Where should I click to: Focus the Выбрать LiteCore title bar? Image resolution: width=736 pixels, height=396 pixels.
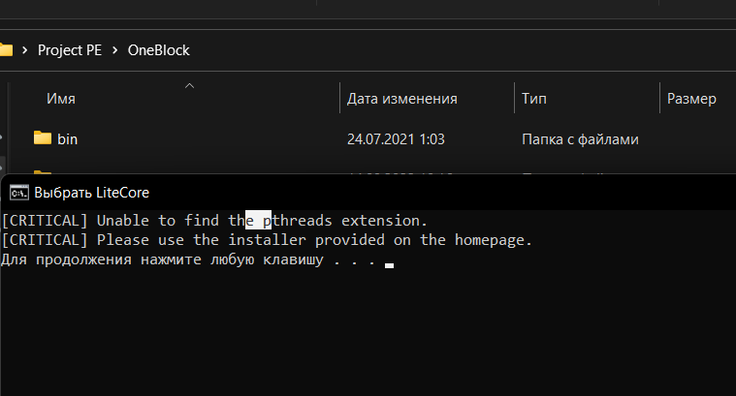pos(368,192)
